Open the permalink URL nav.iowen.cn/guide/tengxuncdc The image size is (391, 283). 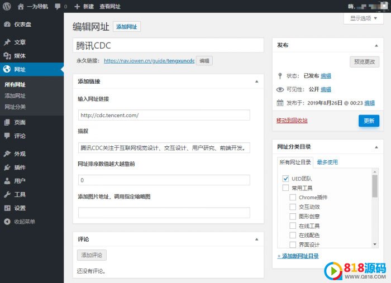pos(149,60)
